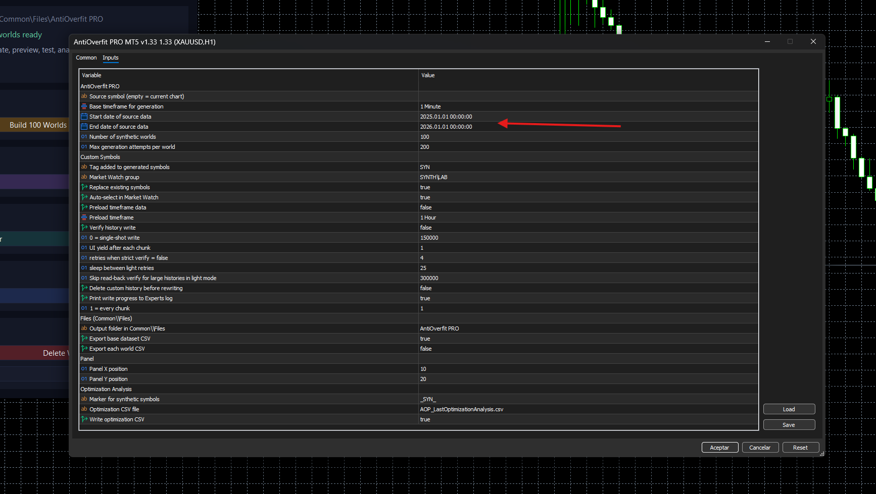Click the boolean icon beside Verify history write
876x494 pixels.
point(84,228)
